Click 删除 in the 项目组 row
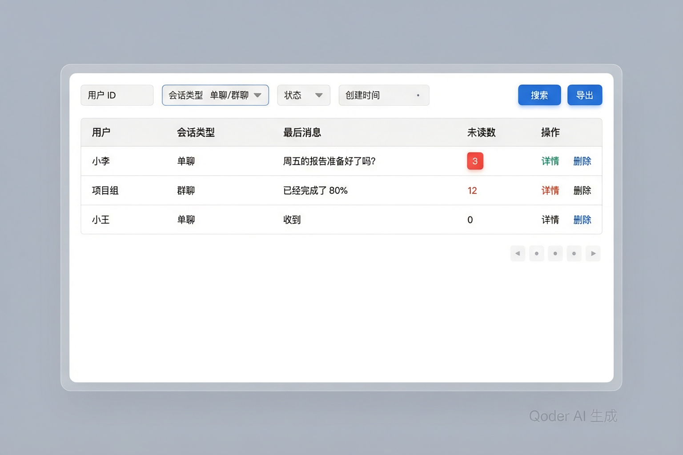683x455 pixels. [582, 191]
